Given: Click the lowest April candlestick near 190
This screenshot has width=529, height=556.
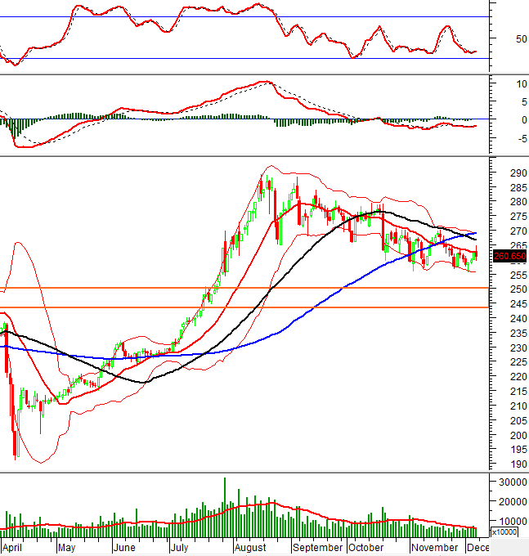Looking at the screenshot, I should (15, 448).
